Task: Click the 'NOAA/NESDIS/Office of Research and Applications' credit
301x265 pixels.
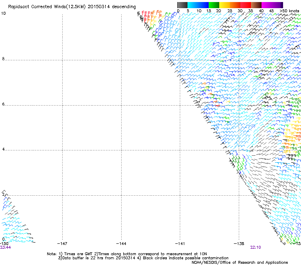Action: pyautogui.click(x=240, y=263)
